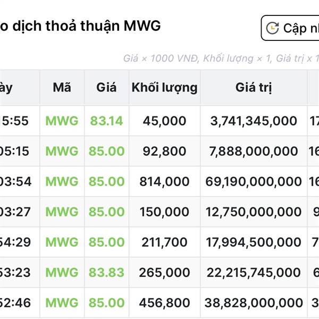Image resolution: width=319 pixels, height=319 pixels.
Task: Sort by the "Mã" column header
Action: click(x=62, y=88)
